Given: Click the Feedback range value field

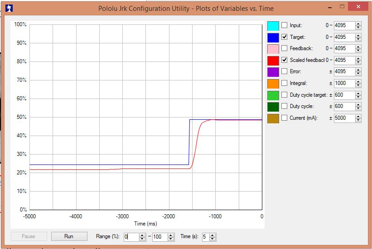Looking at the screenshot, I should click(x=344, y=48).
